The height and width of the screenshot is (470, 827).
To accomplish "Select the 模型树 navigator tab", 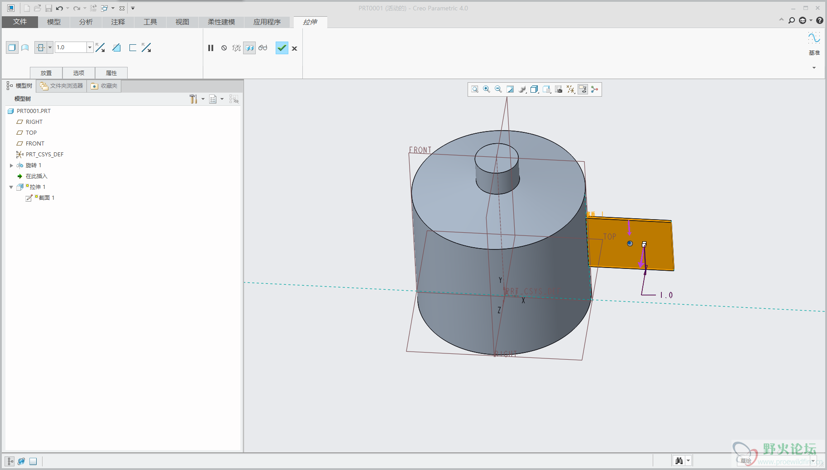I will tap(20, 86).
